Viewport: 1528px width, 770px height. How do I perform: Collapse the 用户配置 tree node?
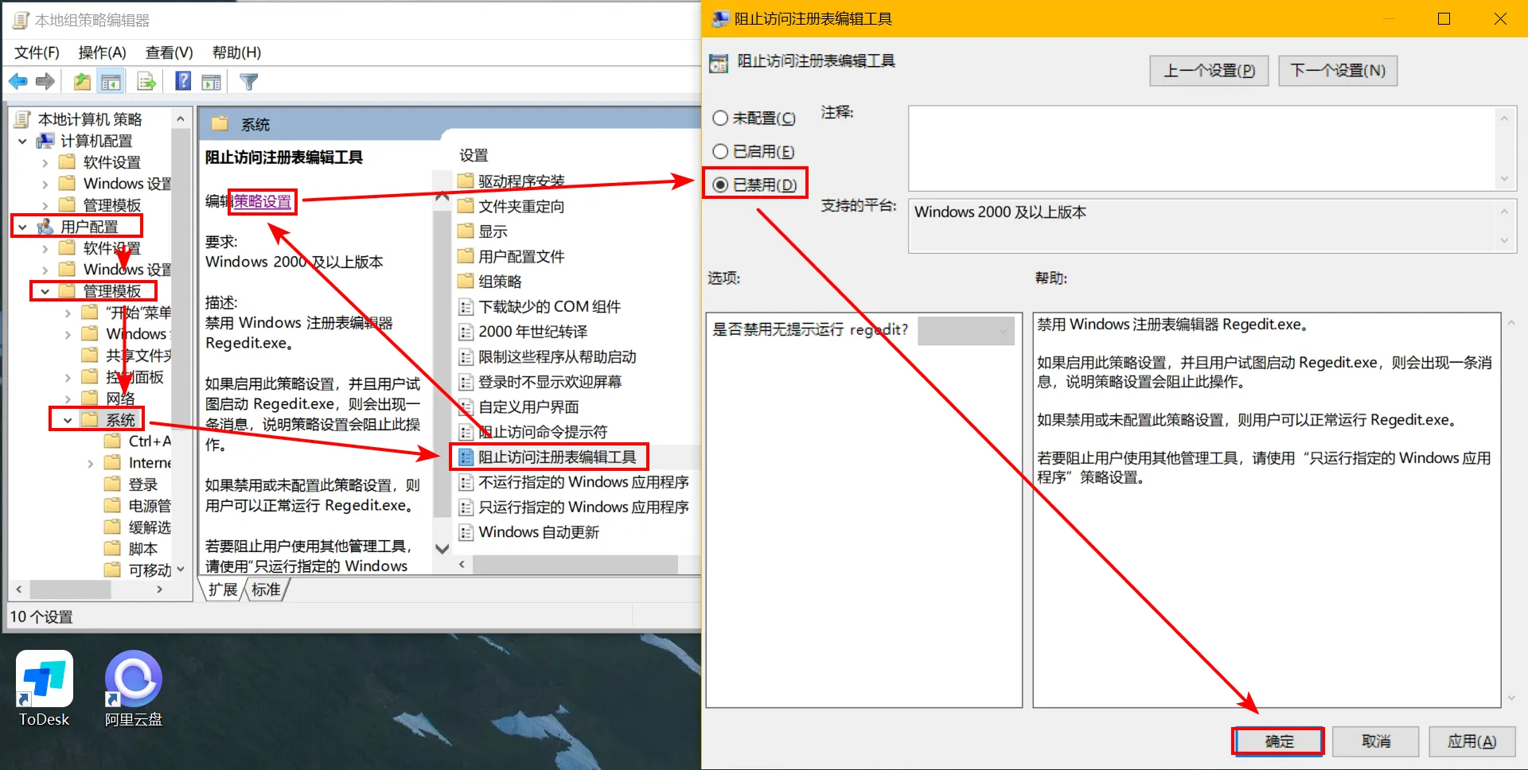(x=22, y=227)
